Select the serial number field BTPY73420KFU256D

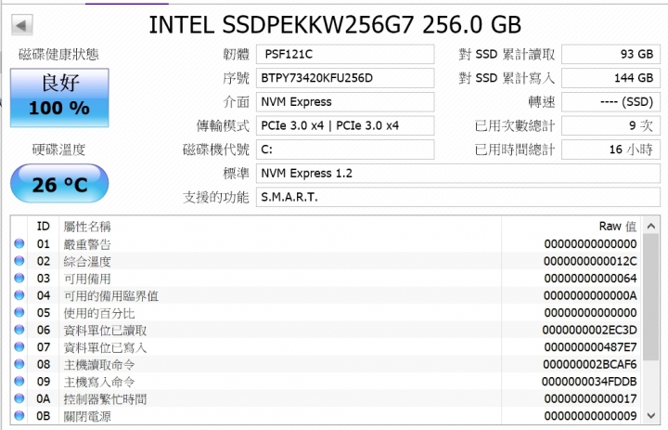[x=345, y=78]
